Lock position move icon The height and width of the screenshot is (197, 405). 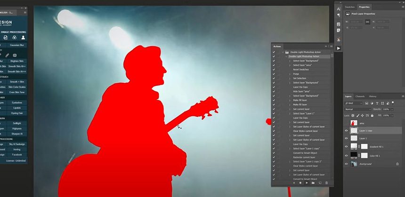(363, 116)
